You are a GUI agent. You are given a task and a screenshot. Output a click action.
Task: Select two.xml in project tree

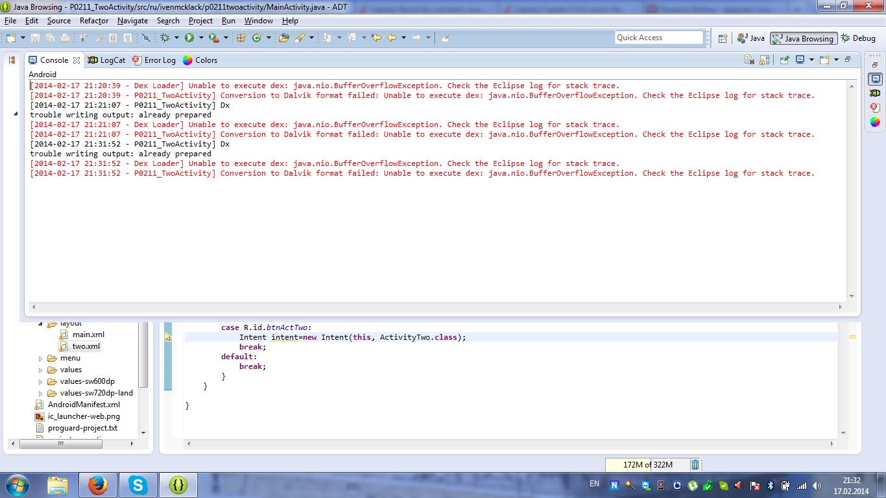(x=80, y=346)
